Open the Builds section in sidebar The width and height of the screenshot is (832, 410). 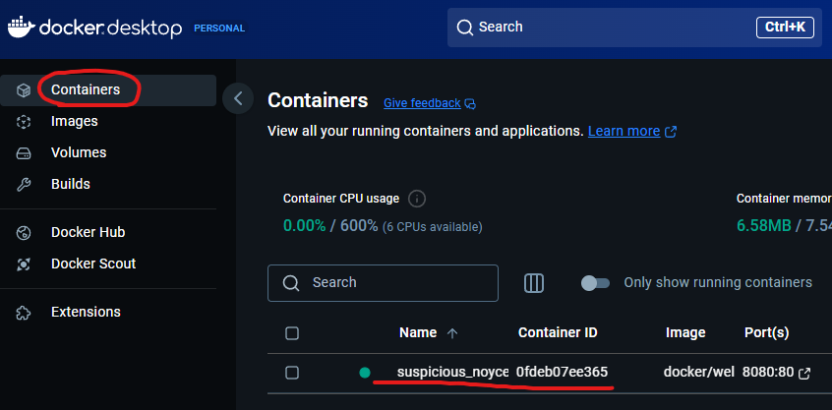pos(108,185)
